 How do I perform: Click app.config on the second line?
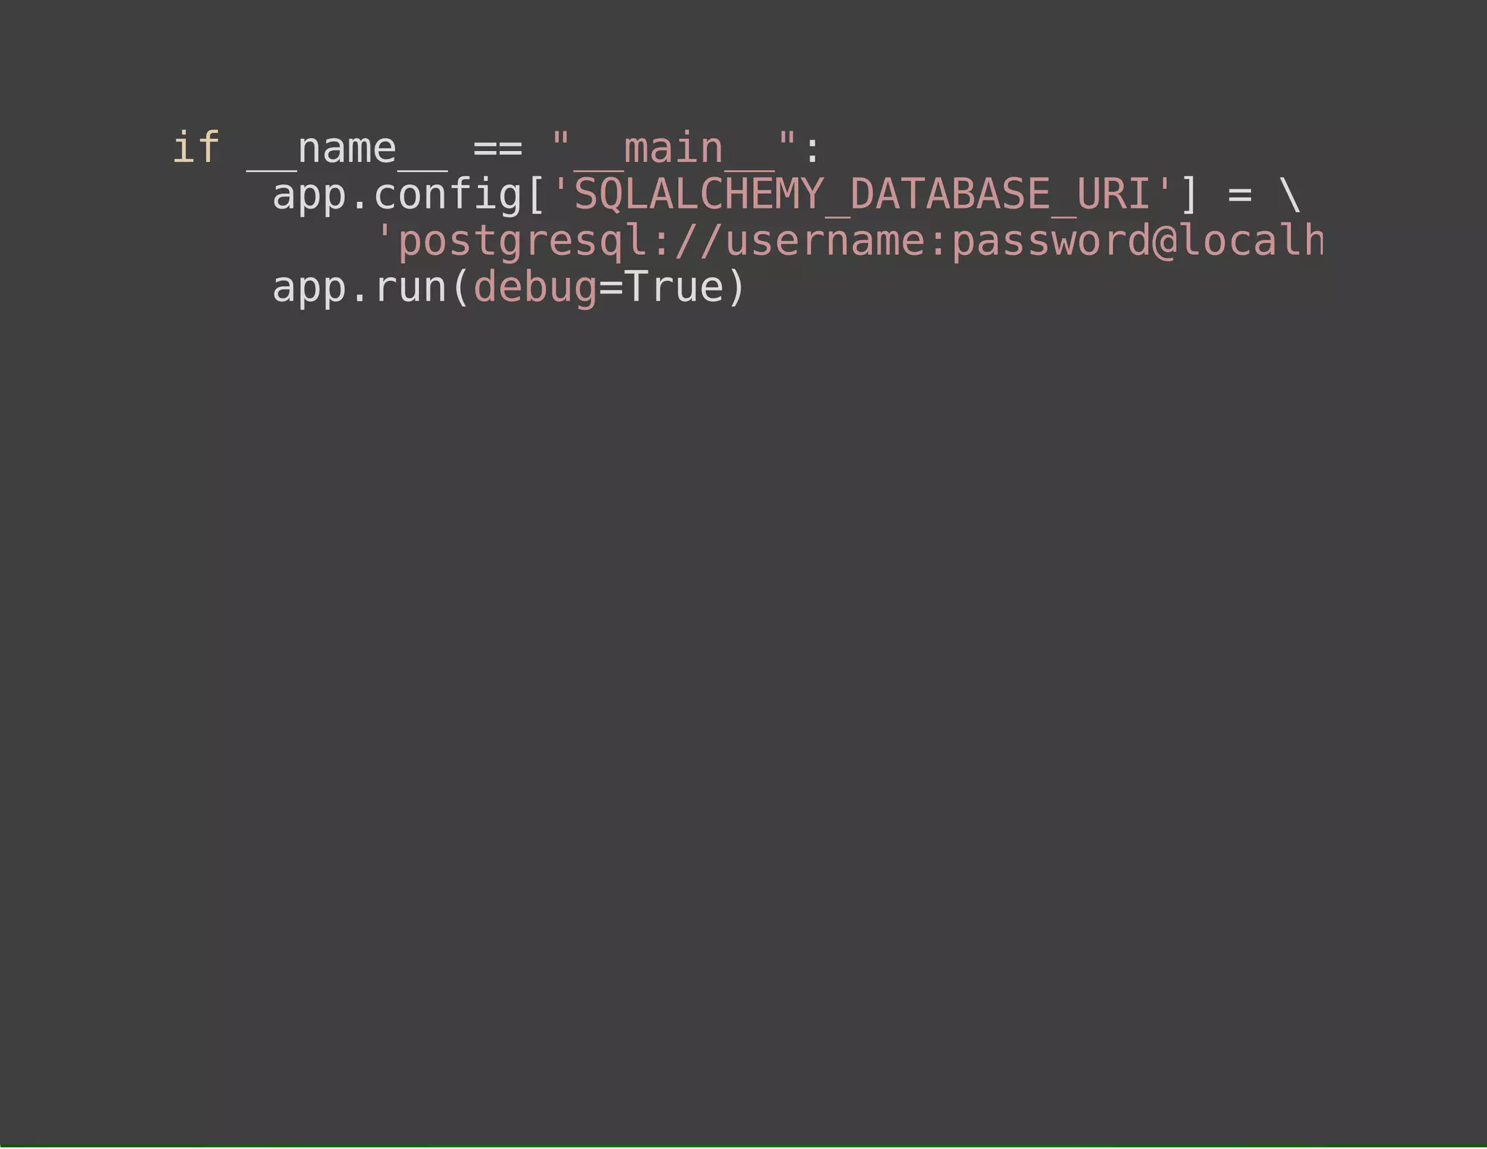(398, 196)
